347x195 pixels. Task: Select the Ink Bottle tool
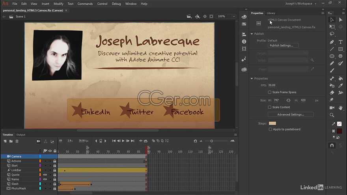(332, 85)
